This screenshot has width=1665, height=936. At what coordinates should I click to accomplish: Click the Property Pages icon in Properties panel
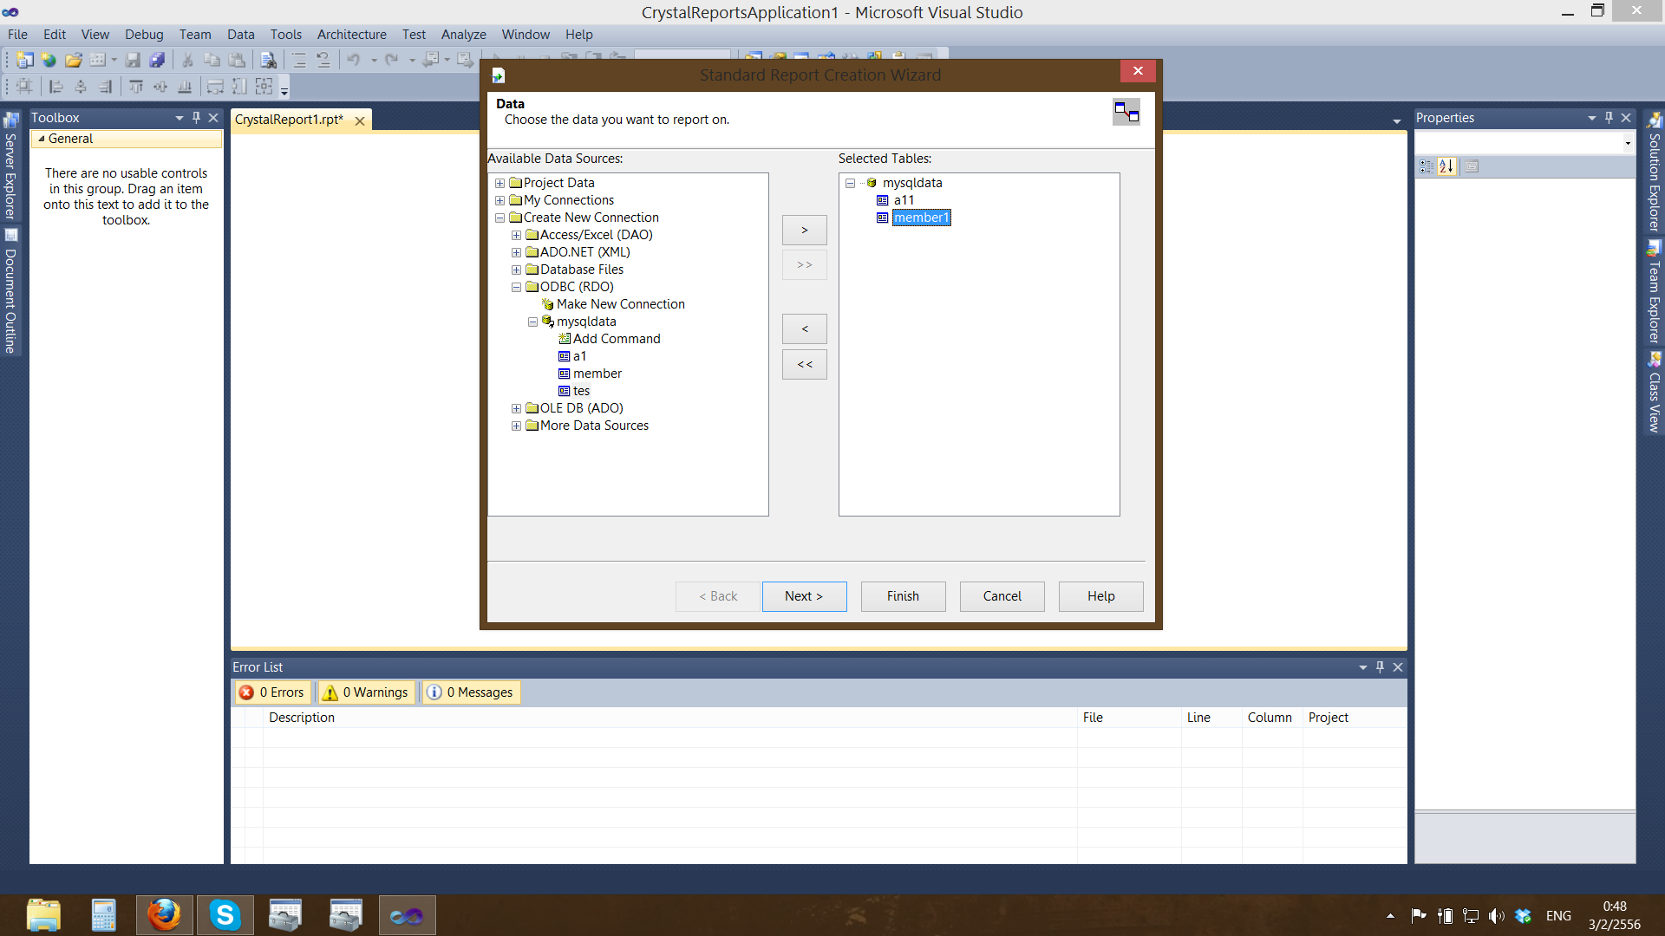coord(1472,166)
